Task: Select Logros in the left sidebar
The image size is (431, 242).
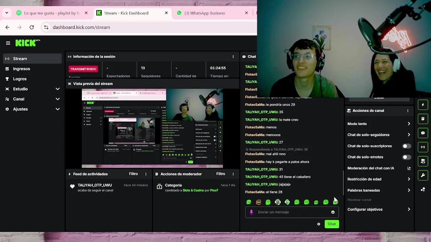Action: point(33,79)
